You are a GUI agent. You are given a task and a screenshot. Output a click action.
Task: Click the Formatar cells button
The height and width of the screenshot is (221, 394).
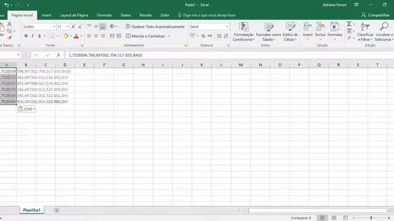click(335, 31)
